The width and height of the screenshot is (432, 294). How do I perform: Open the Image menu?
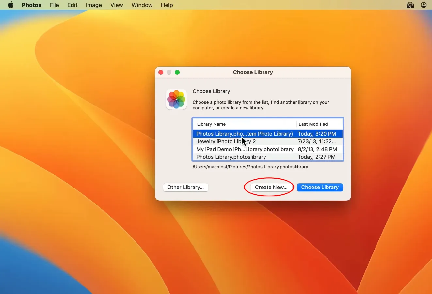coord(94,5)
